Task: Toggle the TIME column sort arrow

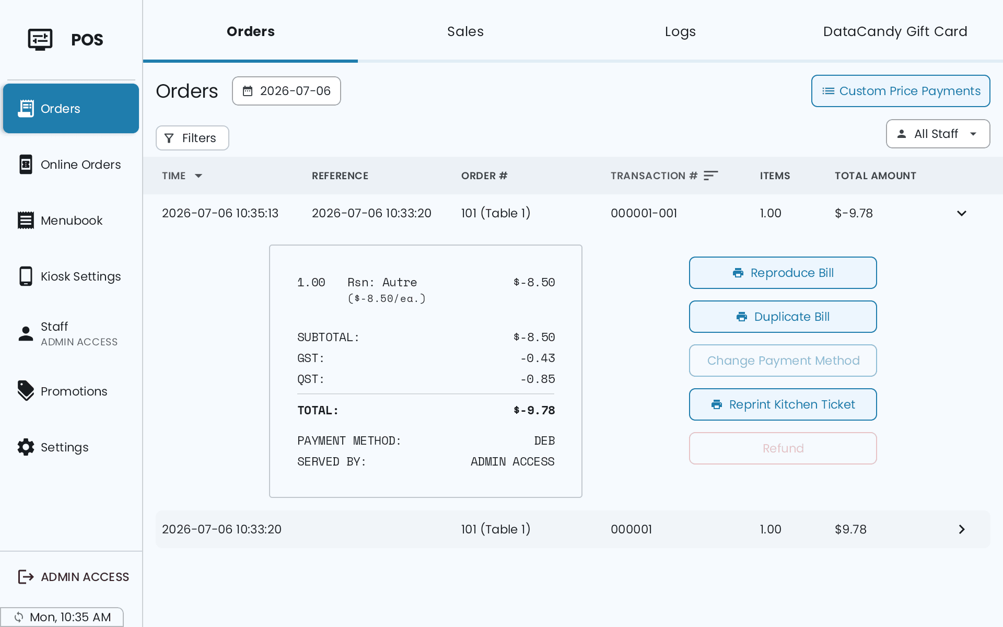Action: pos(199,176)
